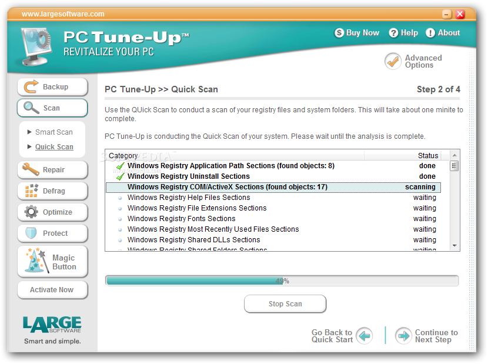Click the Step 2 of 4 text
The width and height of the screenshot is (488, 364).
coord(438,89)
